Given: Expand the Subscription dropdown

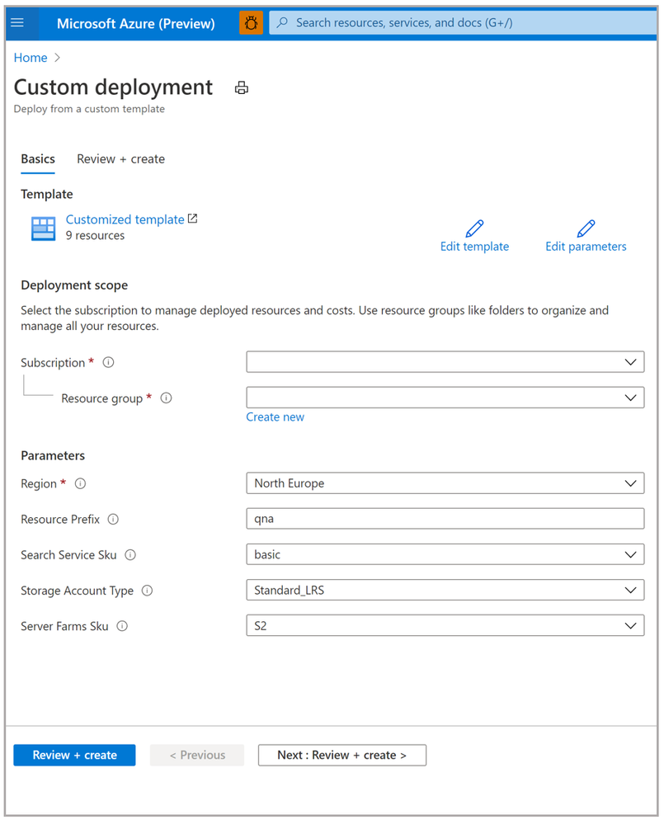Looking at the screenshot, I should [x=445, y=362].
